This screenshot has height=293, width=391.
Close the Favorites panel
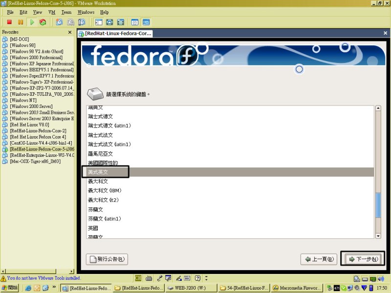pos(70,32)
